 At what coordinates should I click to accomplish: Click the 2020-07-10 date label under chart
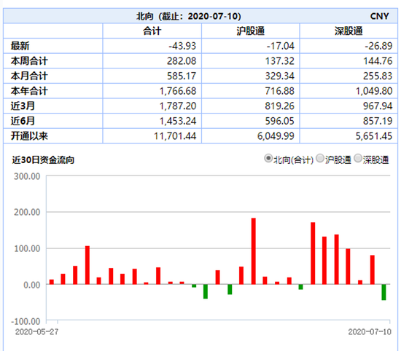pyautogui.click(x=370, y=331)
